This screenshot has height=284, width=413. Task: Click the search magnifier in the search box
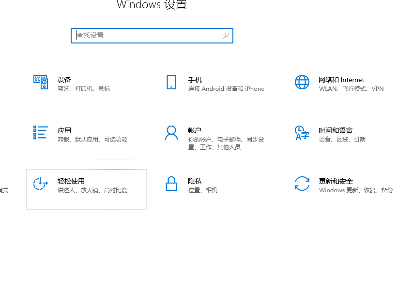click(x=226, y=35)
